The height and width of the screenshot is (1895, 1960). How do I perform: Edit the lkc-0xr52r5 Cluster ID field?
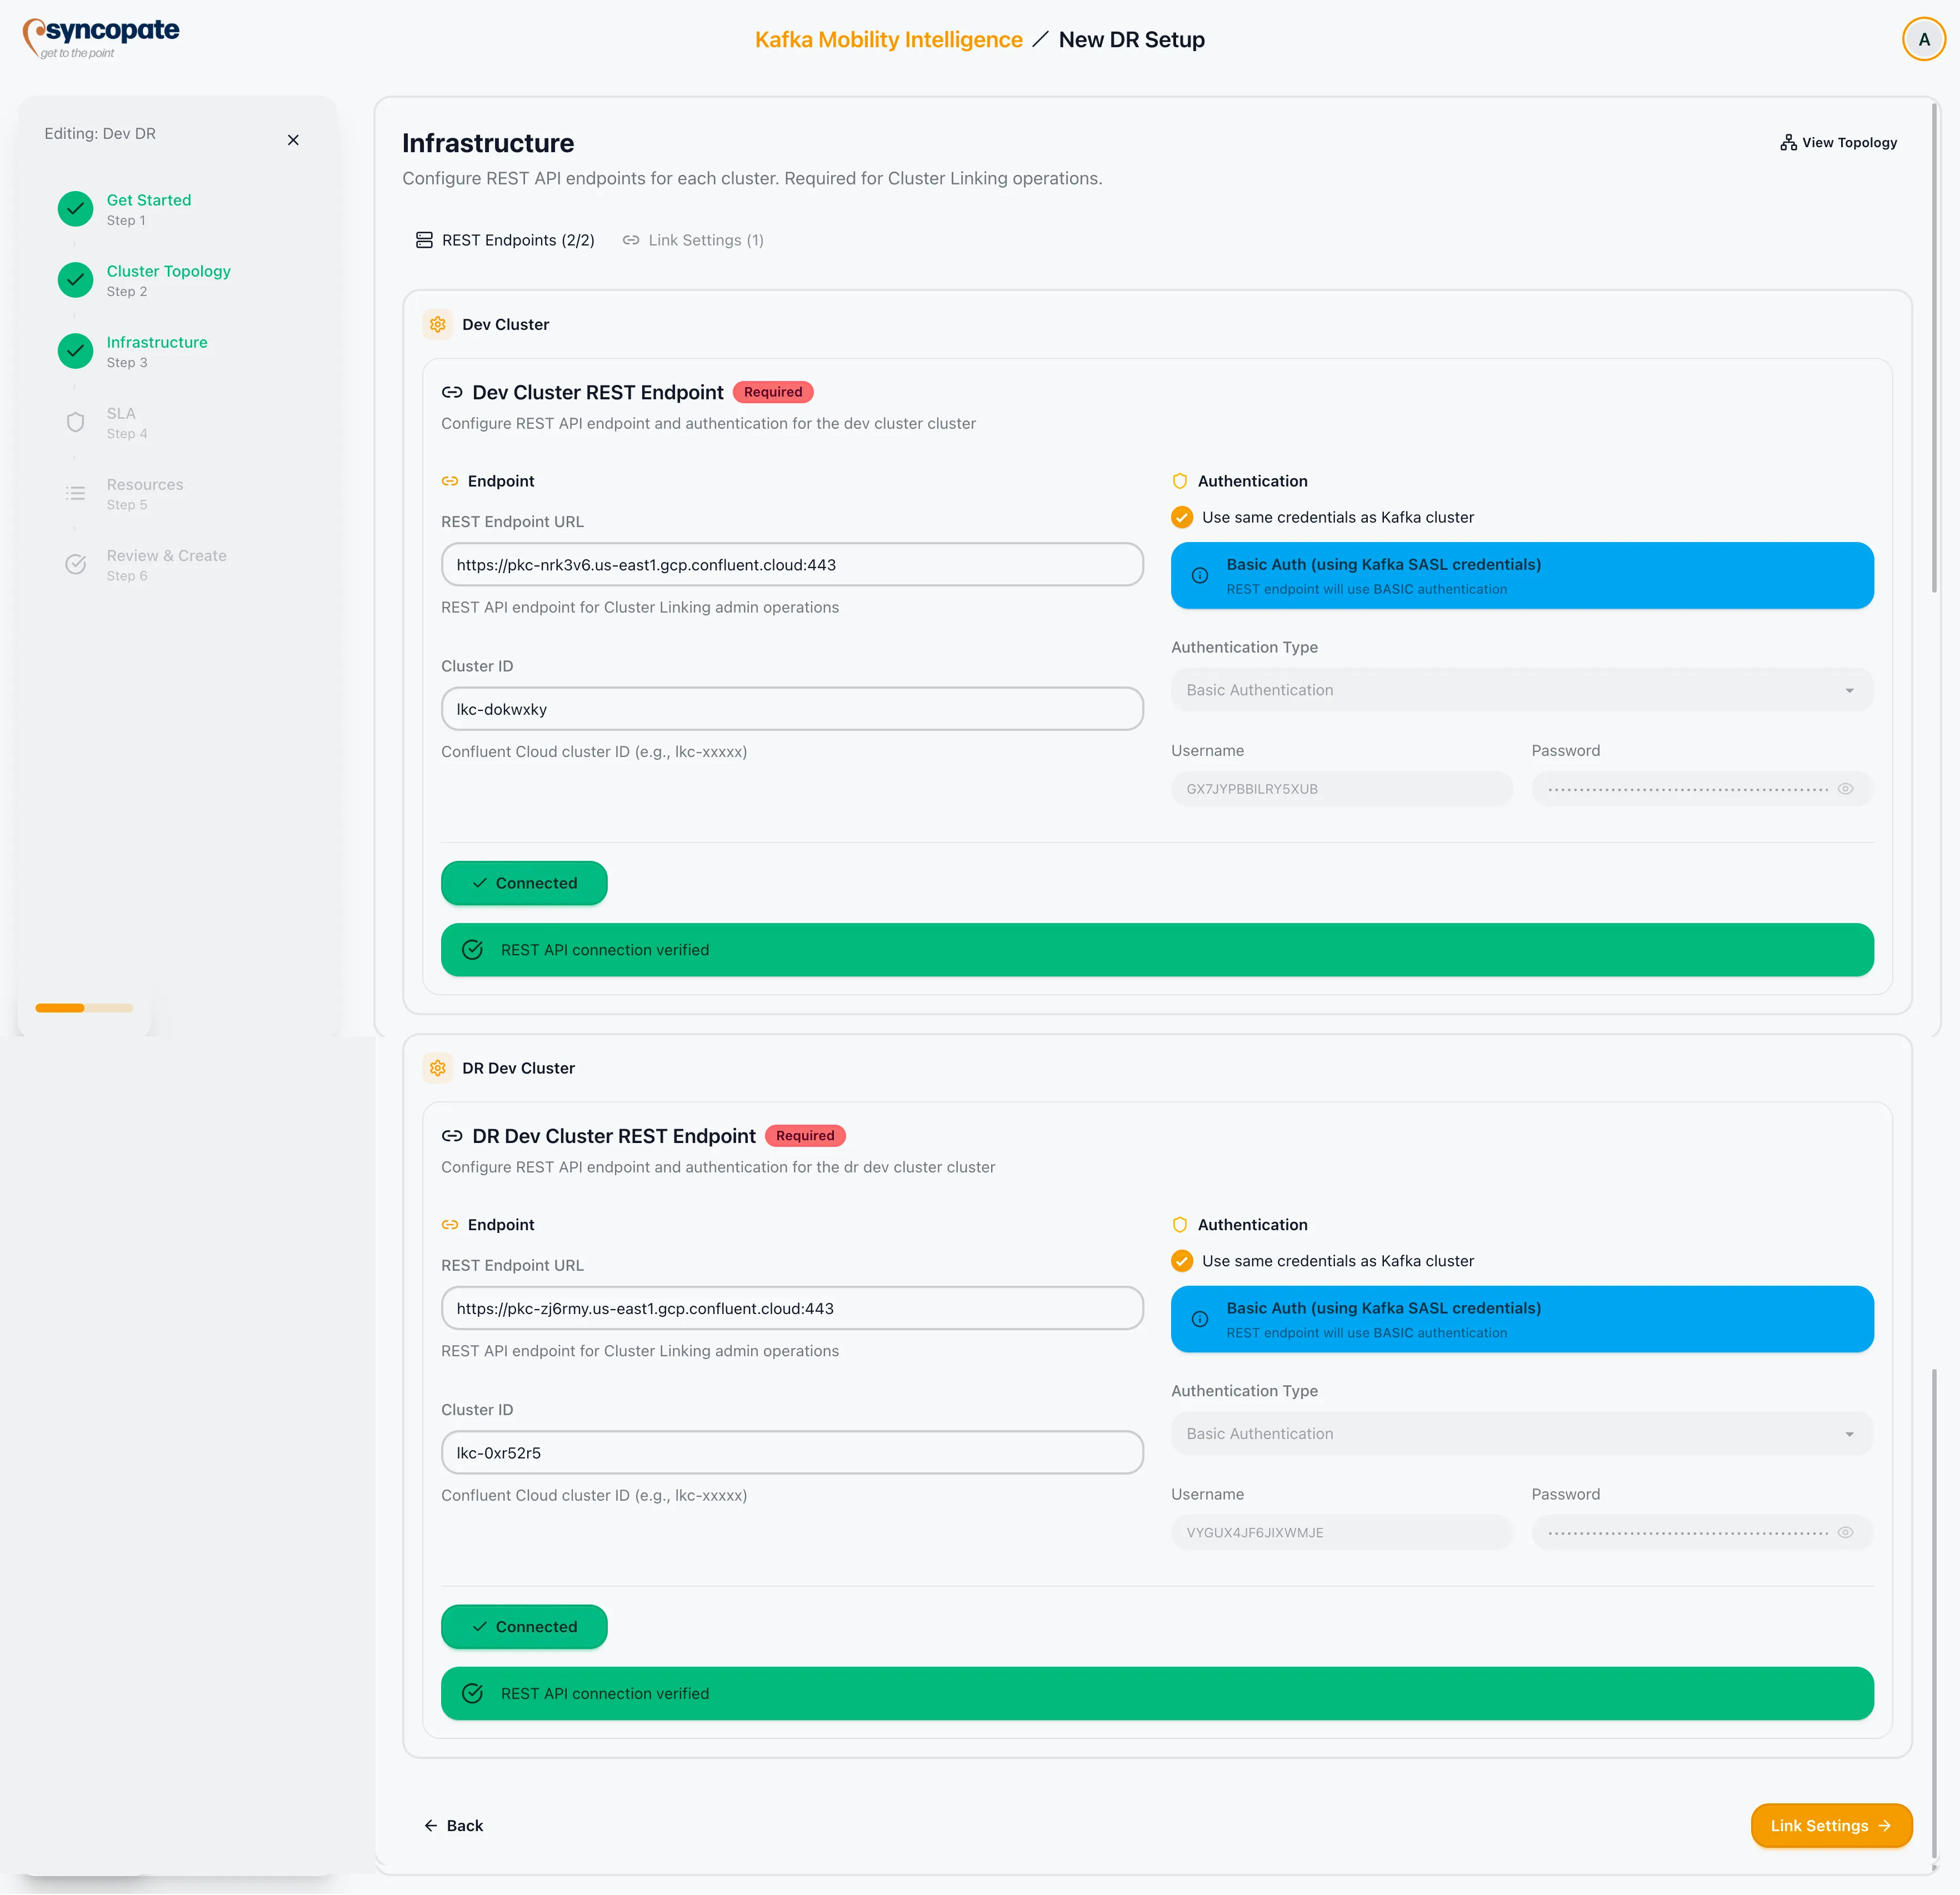coord(792,1452)
